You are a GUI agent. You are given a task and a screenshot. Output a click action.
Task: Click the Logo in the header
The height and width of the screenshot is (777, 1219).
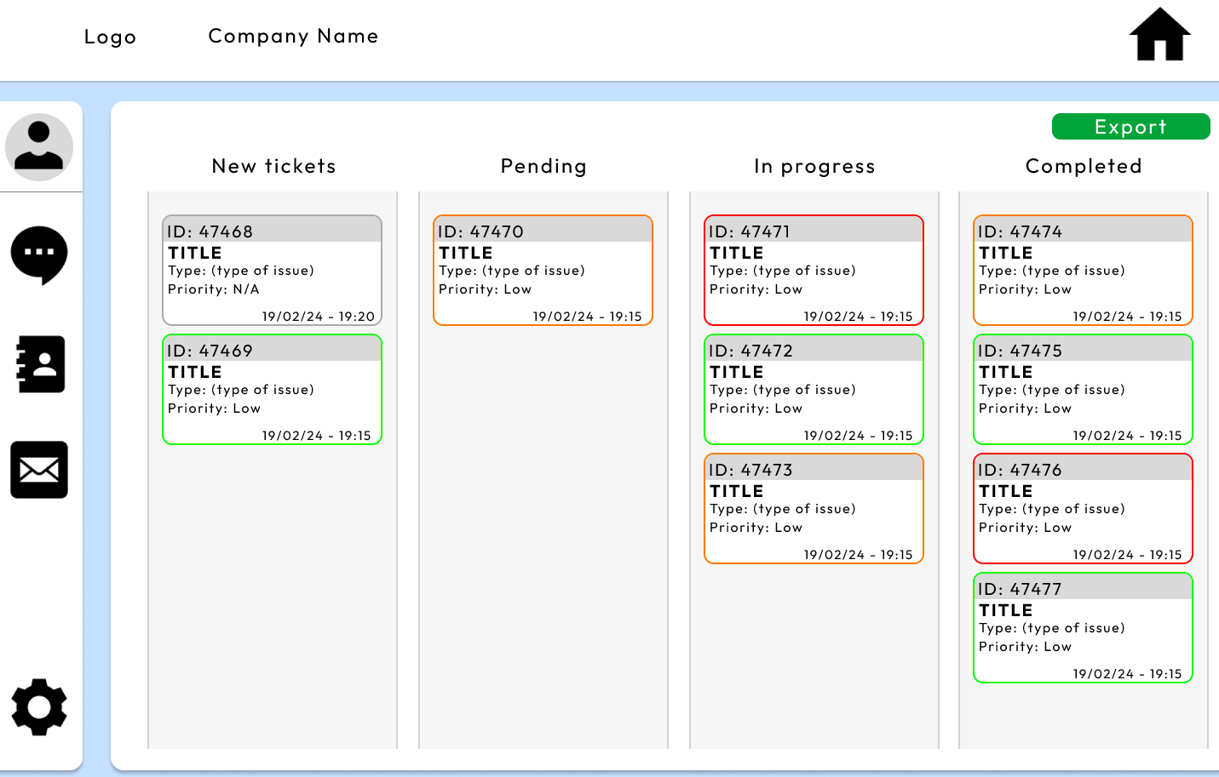[x=109, y=37]
